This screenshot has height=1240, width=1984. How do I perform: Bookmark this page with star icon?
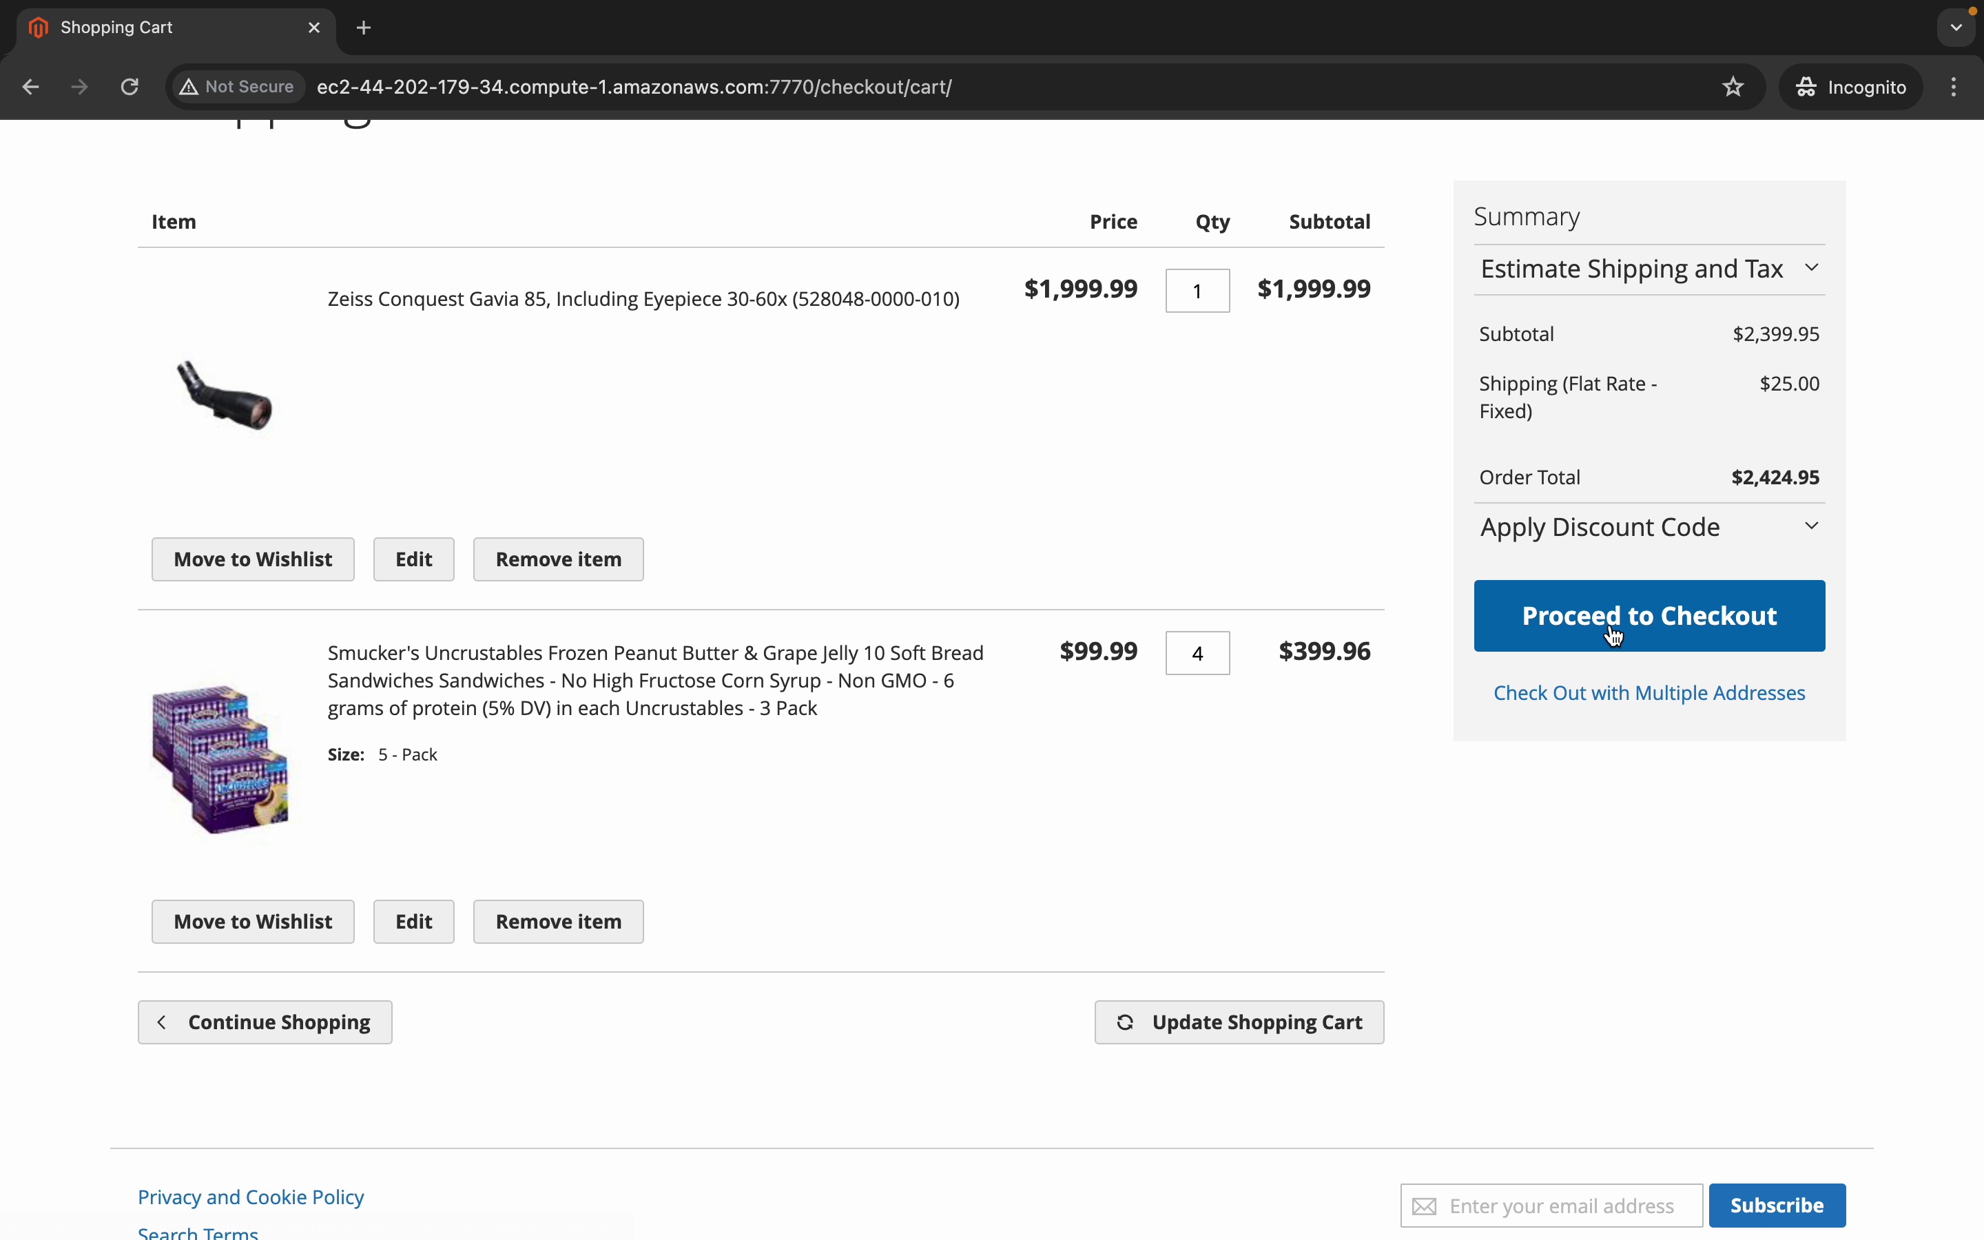tap(1733, 87)
